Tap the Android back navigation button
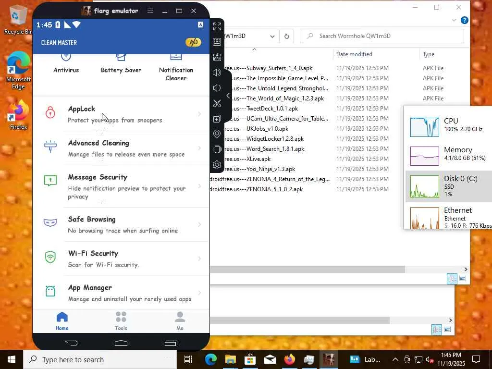The width and height of the screenshot is (492, 369). click(71, 343)
